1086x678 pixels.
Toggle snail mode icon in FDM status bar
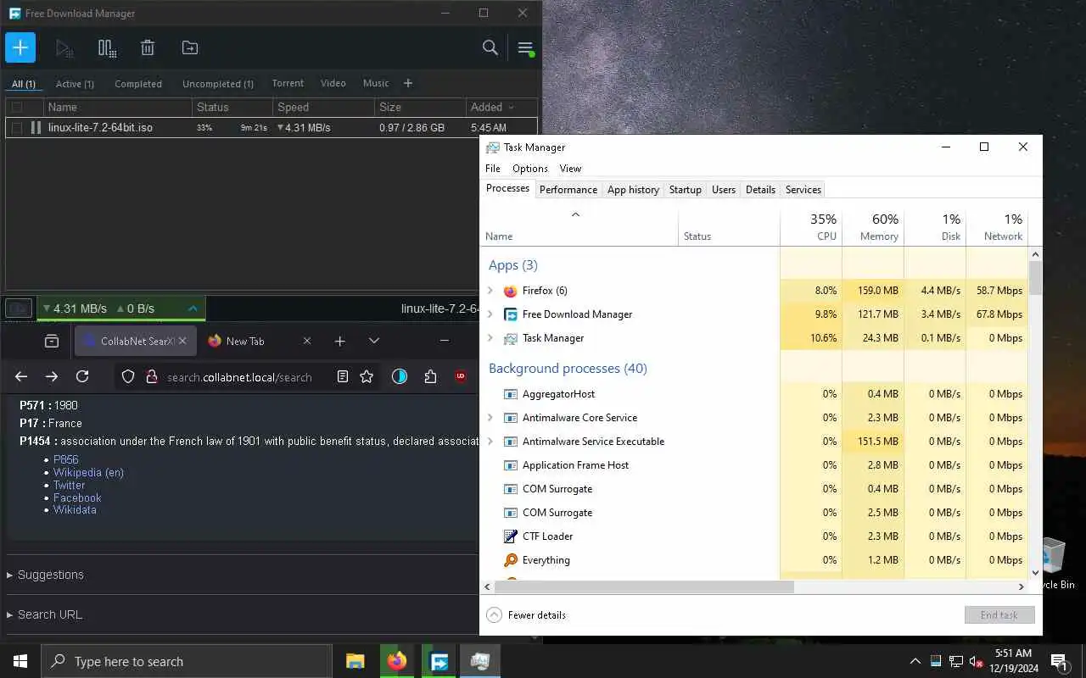tap(19, 308)
